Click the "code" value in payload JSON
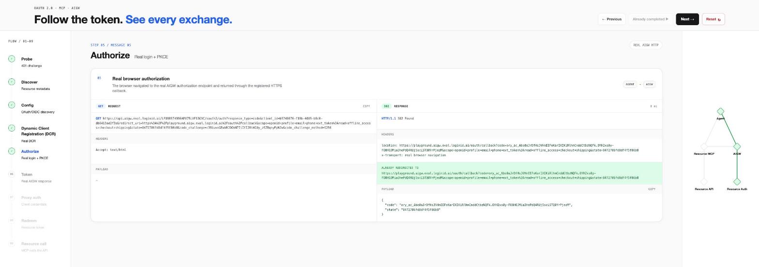Viewport: 759px width, 267px height. [486, 205]
